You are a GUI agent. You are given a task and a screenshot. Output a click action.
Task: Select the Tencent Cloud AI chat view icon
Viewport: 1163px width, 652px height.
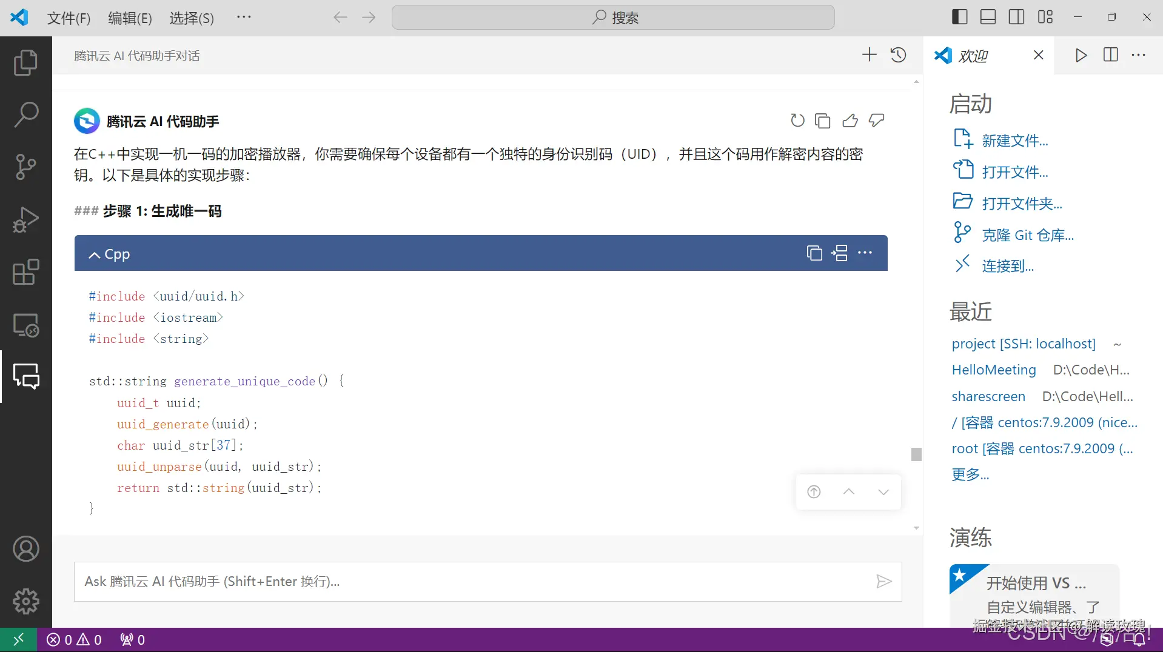[25, 376]
